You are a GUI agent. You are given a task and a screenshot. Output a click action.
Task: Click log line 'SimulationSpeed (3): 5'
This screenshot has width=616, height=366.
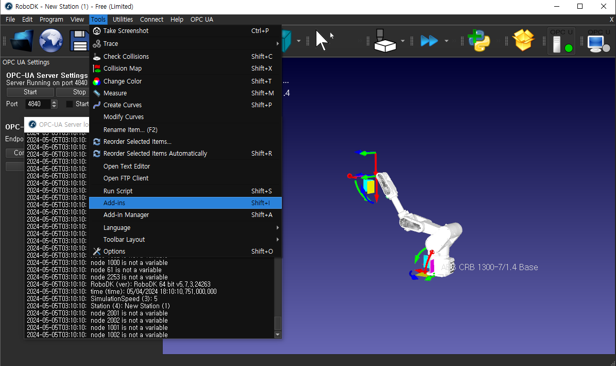(x=124, y=299)
